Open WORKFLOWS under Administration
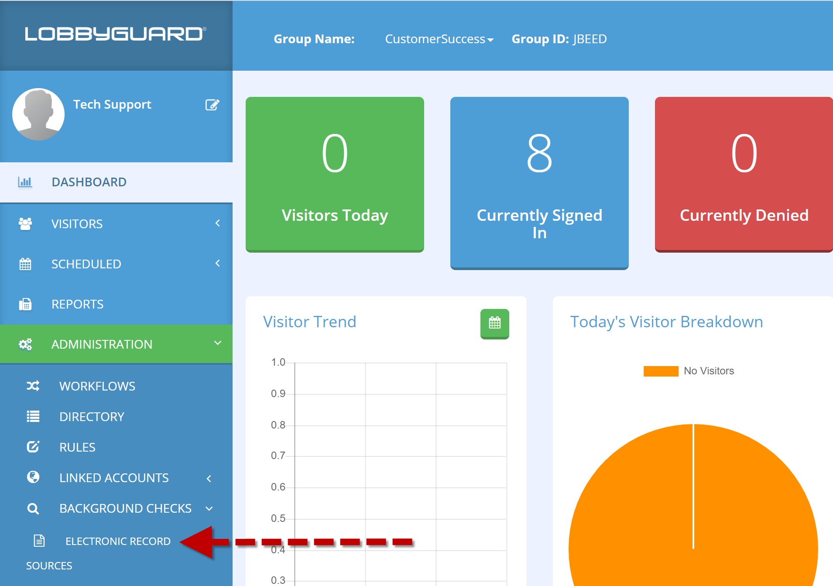 pos(97,386)
